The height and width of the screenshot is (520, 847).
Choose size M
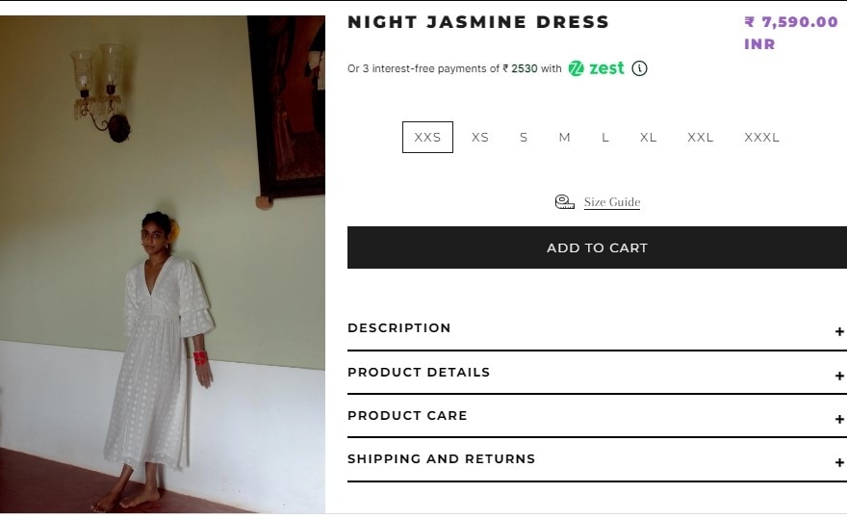[x=565, y=137]
